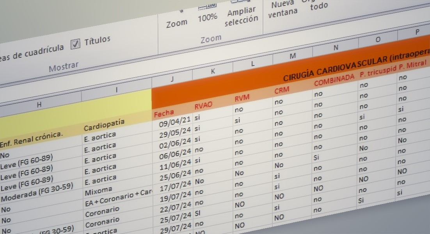Image resolution: width=430 pixels, height=234 pixels.
Task: Select date cell 06/06/24
Action: (x=175, y=154)
